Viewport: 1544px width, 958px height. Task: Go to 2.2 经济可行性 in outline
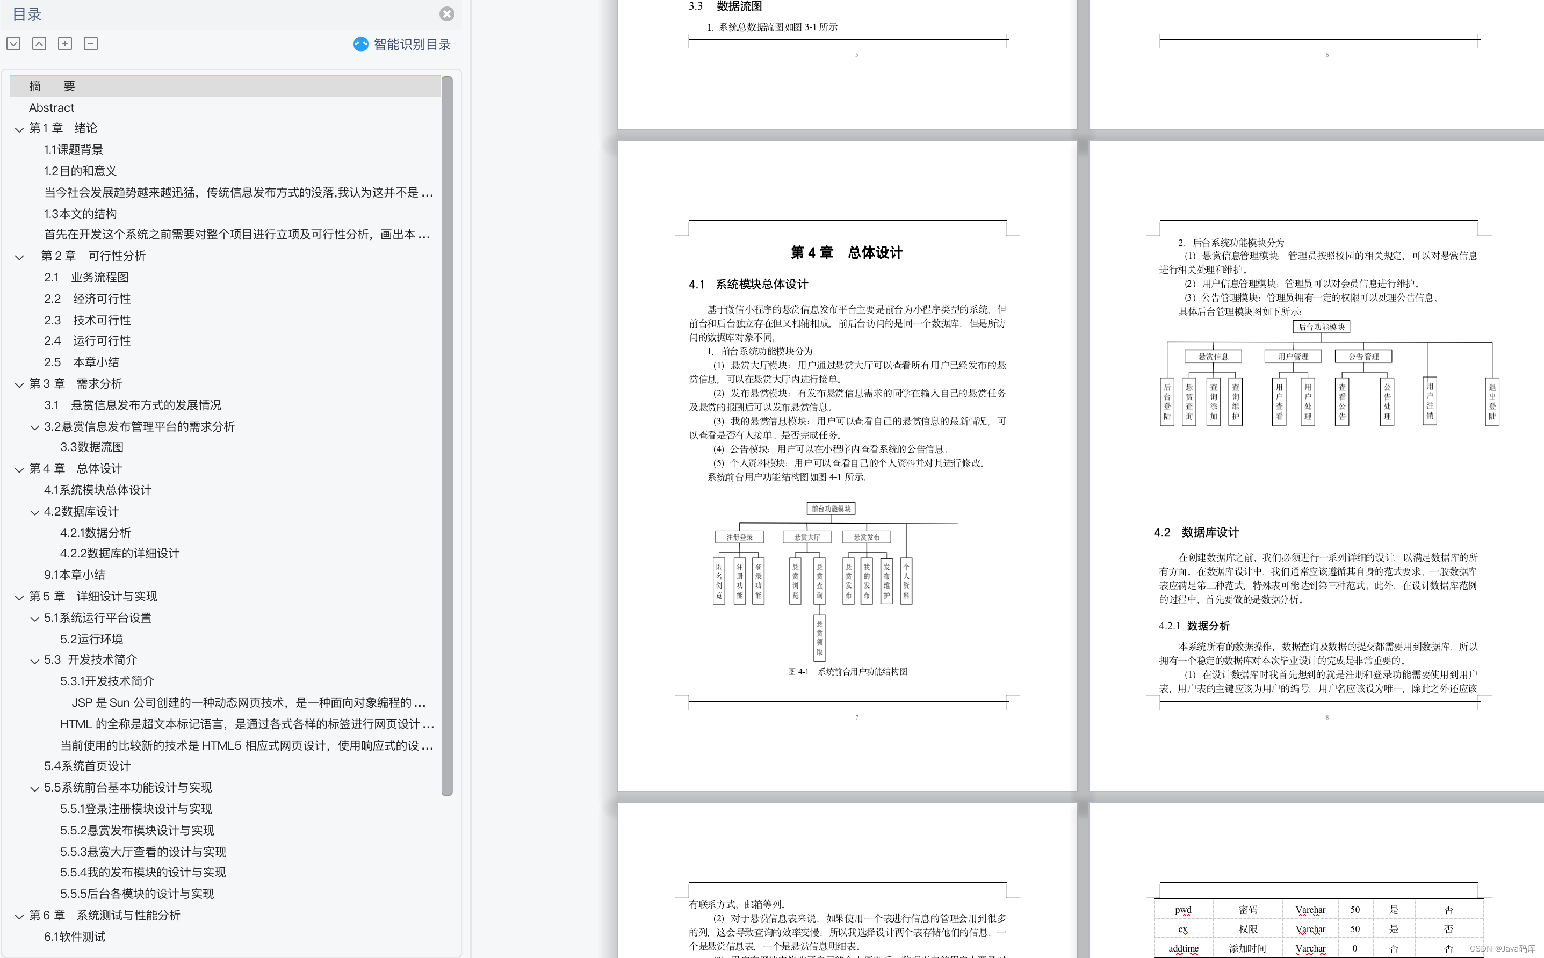coord(88,299)
